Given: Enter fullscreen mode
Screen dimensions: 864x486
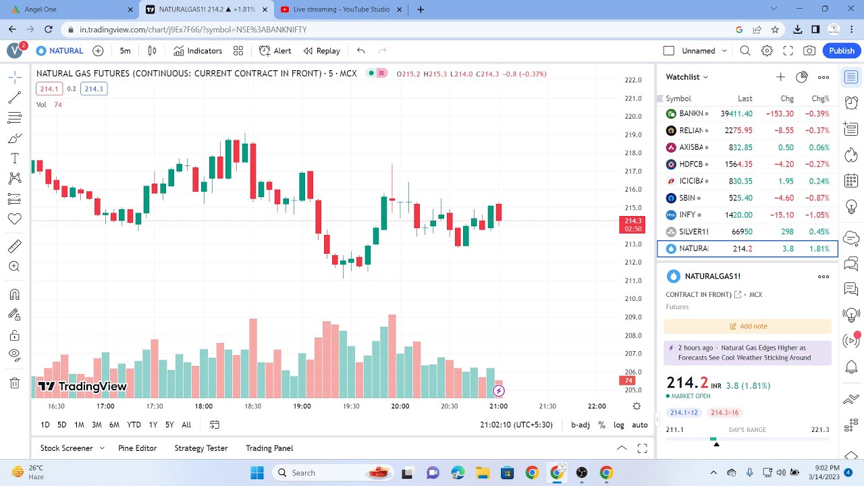Looking at the screenshot, I should click(788, 51).
